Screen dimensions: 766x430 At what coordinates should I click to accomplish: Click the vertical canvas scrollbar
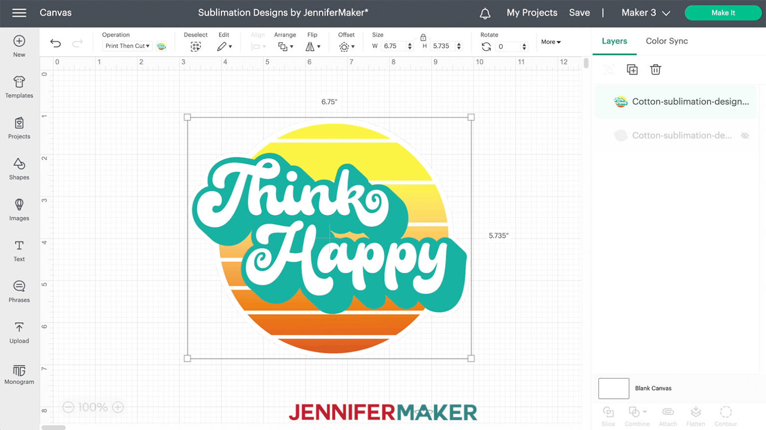(586, 63)
